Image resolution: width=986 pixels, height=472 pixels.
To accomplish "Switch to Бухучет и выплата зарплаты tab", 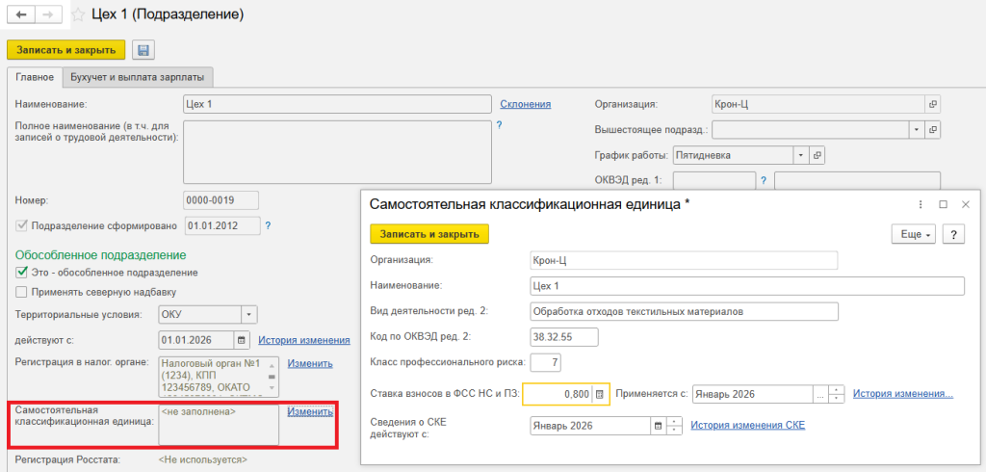I will (x=140, y=77).
